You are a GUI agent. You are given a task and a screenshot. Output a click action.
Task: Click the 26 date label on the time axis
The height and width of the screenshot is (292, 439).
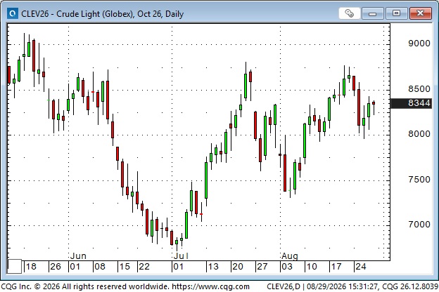point(56,267)
